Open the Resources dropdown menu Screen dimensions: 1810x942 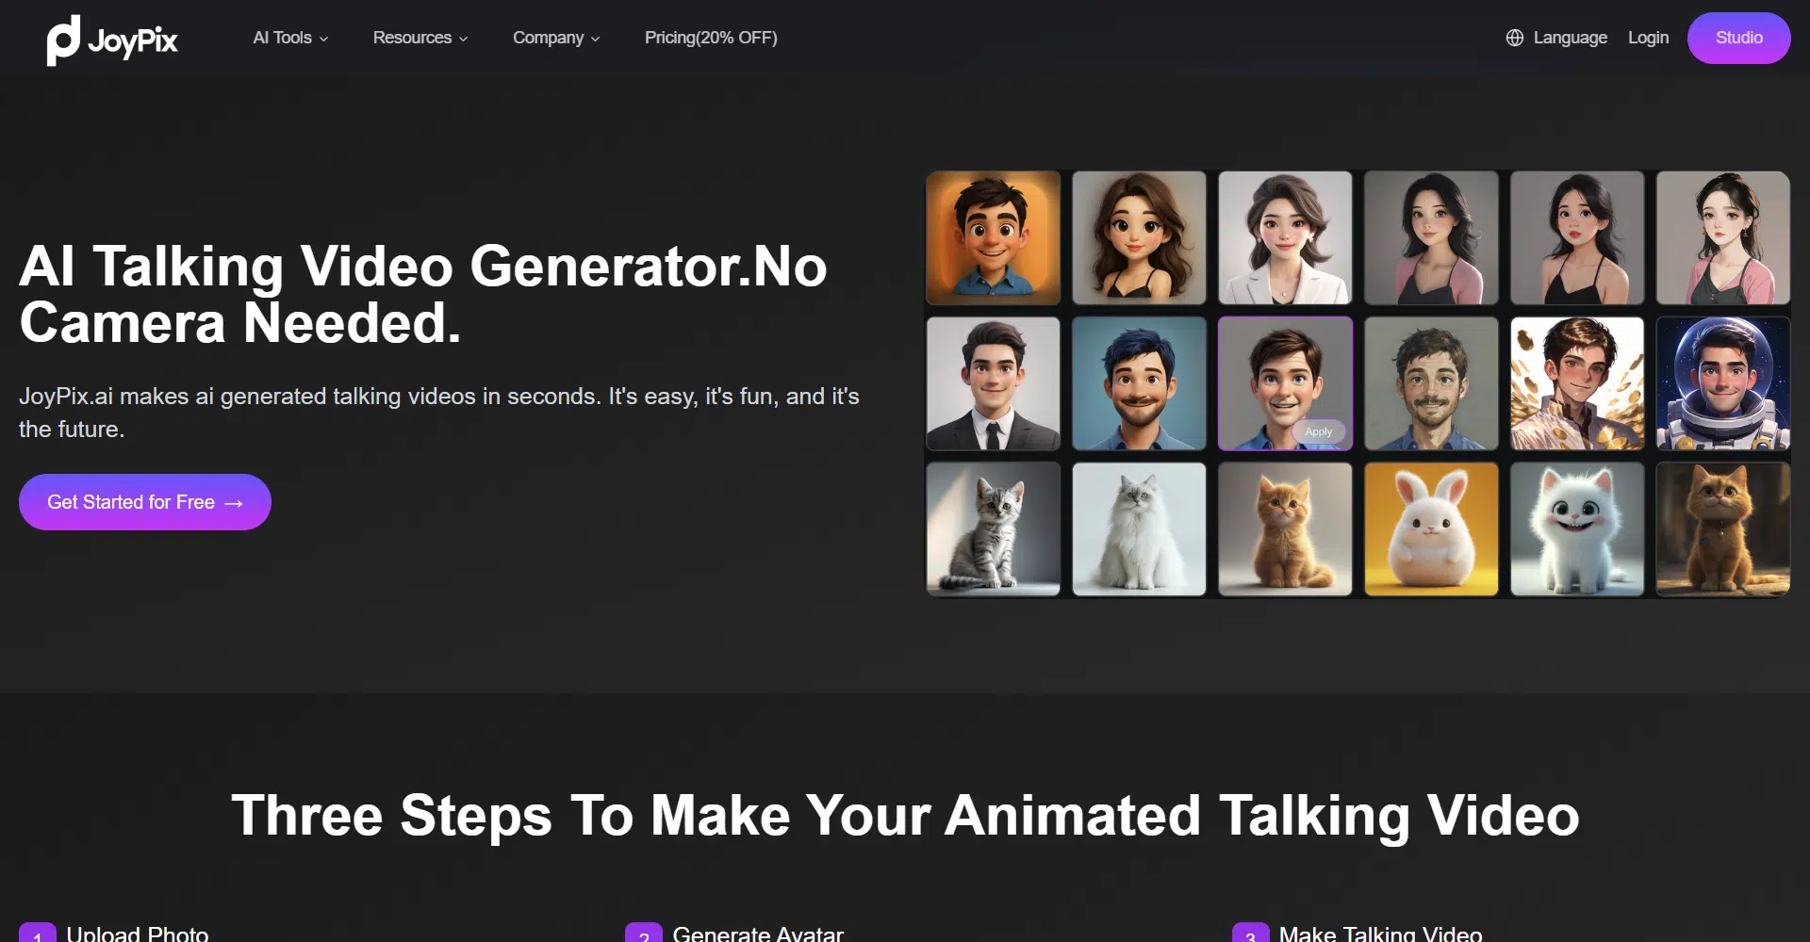point(420,38)
